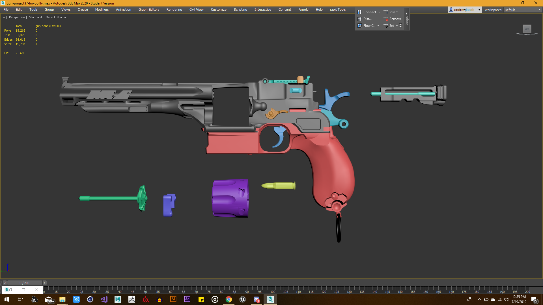Open the andrewjacob account dropdown
Image resolution: width=543 pixels, height=305 pixels.
click(465, 10)
